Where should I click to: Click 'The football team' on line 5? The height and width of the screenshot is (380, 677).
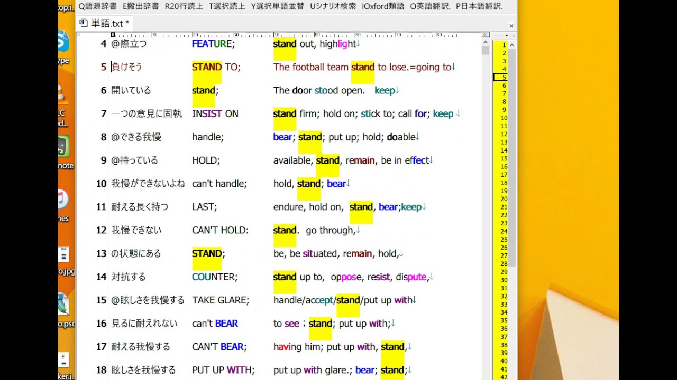[x=310, y=67]
